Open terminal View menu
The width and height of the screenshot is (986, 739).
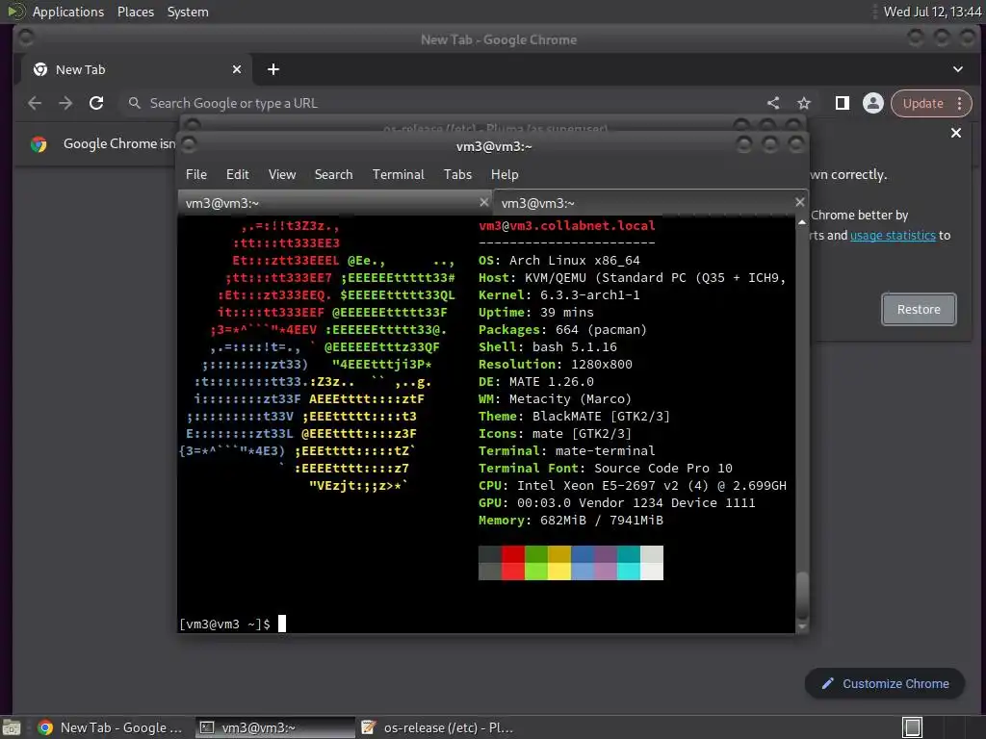(282, 175)
